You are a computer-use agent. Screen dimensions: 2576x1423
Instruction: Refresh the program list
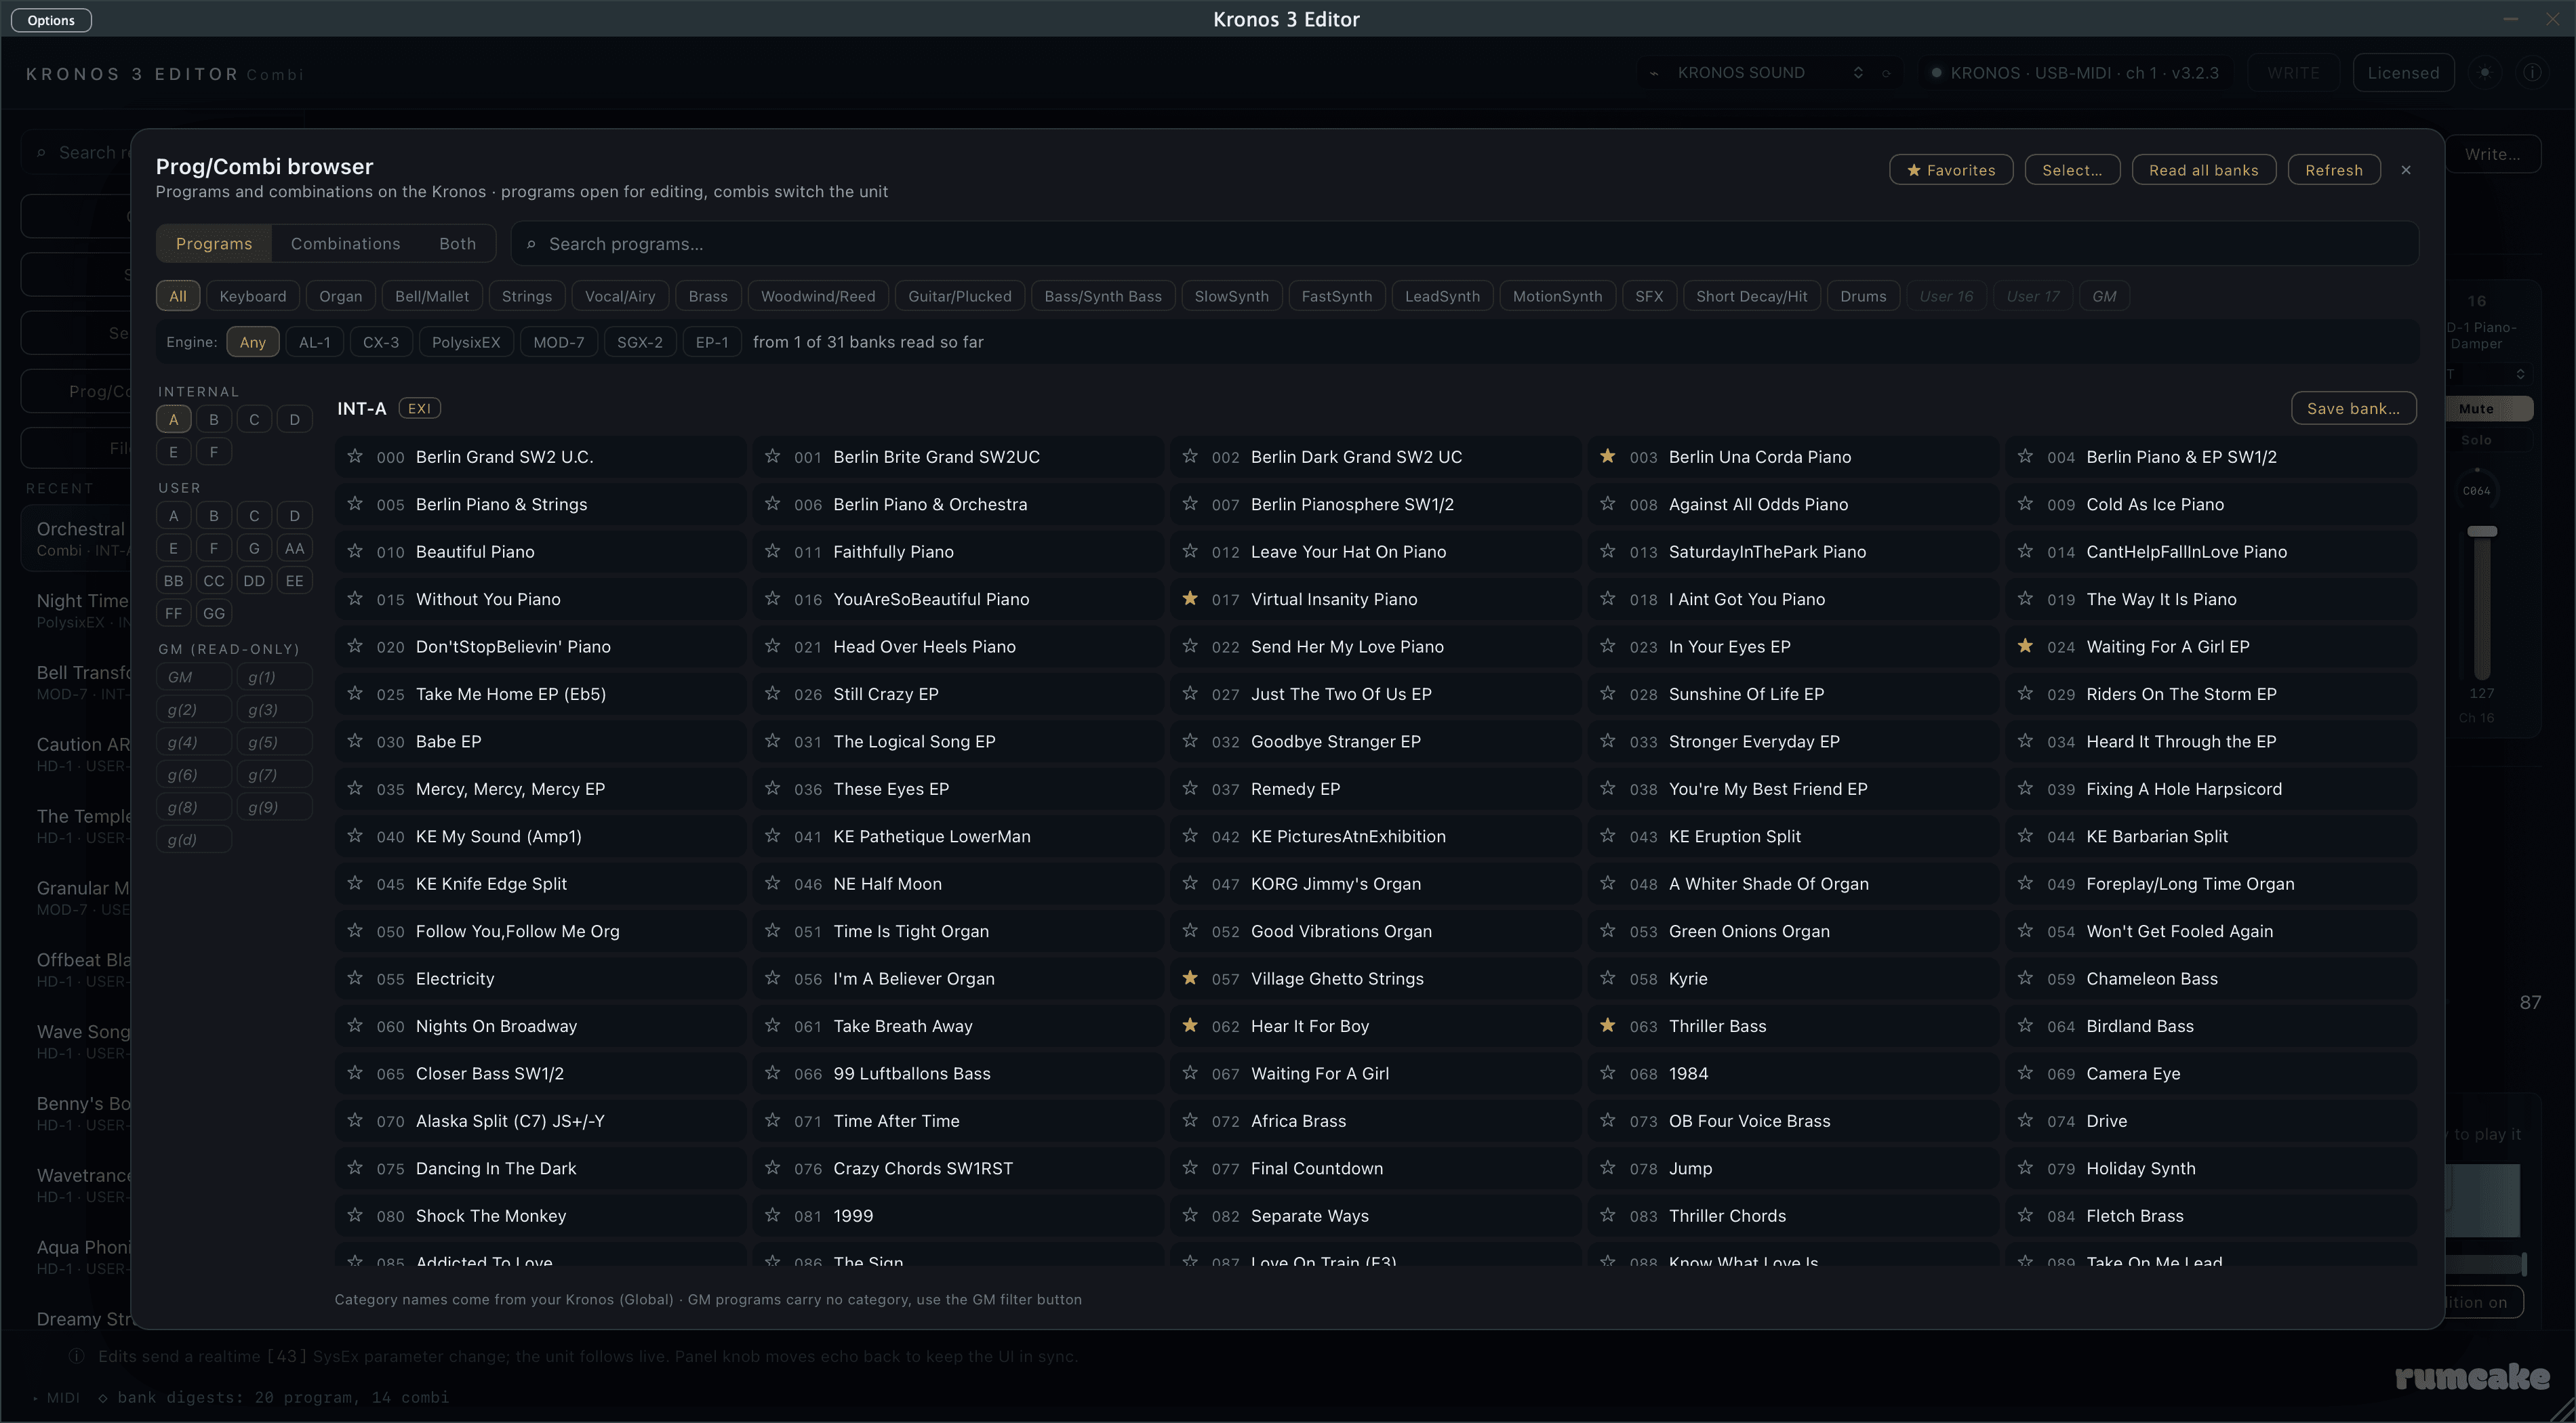[2333, 170]
